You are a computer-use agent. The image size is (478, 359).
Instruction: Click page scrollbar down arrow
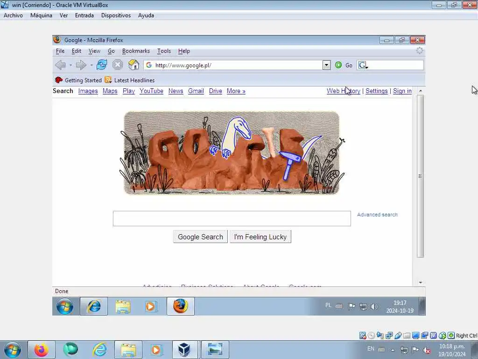[421, 283]
